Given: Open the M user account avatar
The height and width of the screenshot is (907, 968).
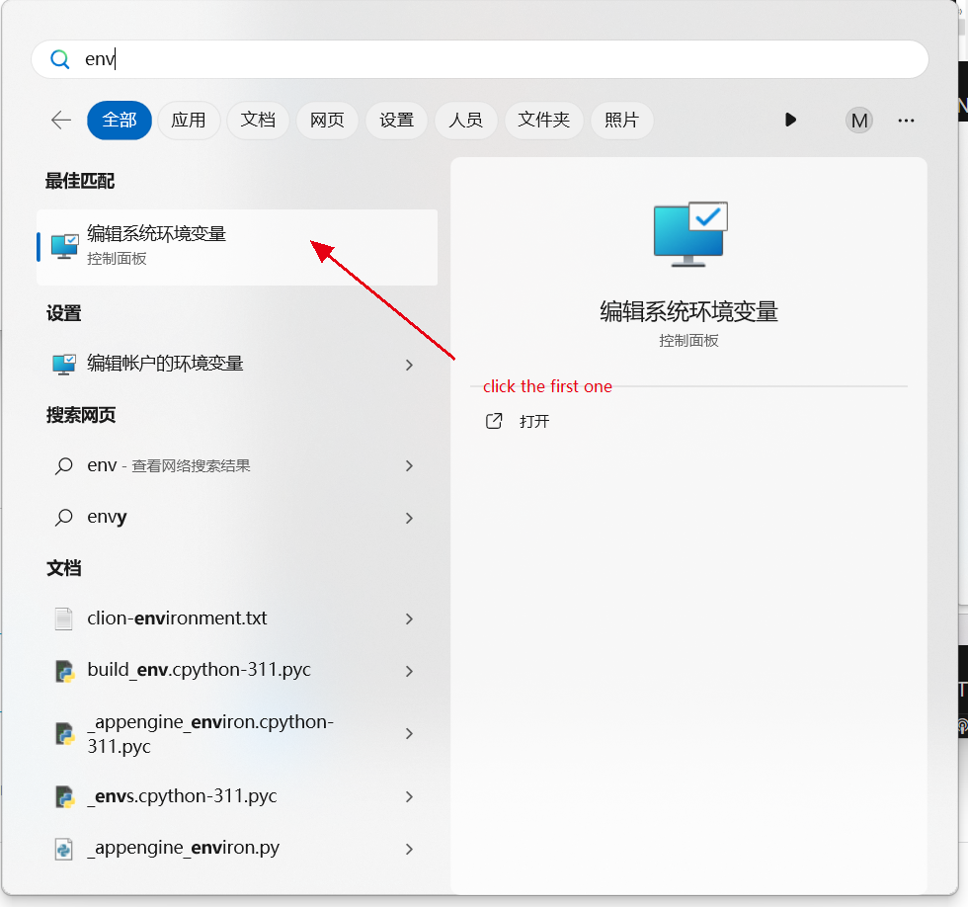Looking at the screenshot, I should click(x=859, y=120).
